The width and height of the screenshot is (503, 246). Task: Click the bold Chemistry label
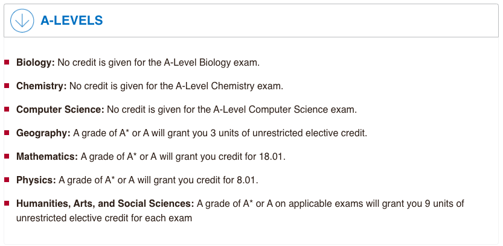[x=42, y=86]
